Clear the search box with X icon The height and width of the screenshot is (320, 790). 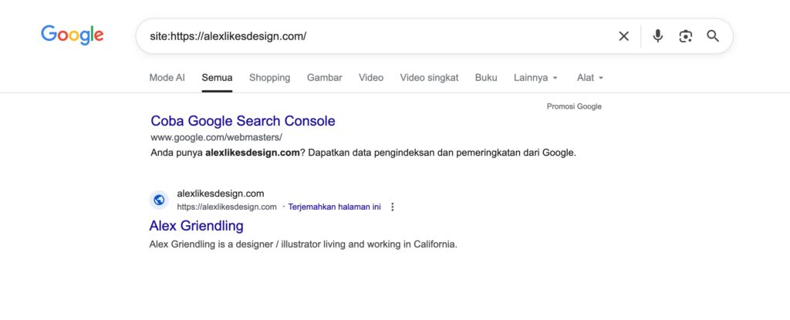pyautogui.click(x=623, y=36)
